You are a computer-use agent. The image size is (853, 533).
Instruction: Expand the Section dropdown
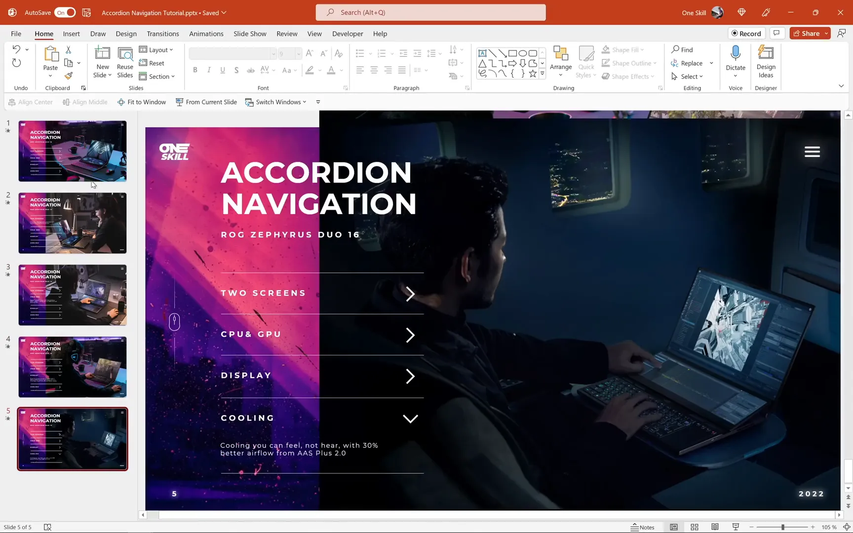coord(157,76)
